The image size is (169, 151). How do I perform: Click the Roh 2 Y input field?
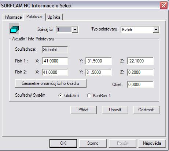pos(99,72)
